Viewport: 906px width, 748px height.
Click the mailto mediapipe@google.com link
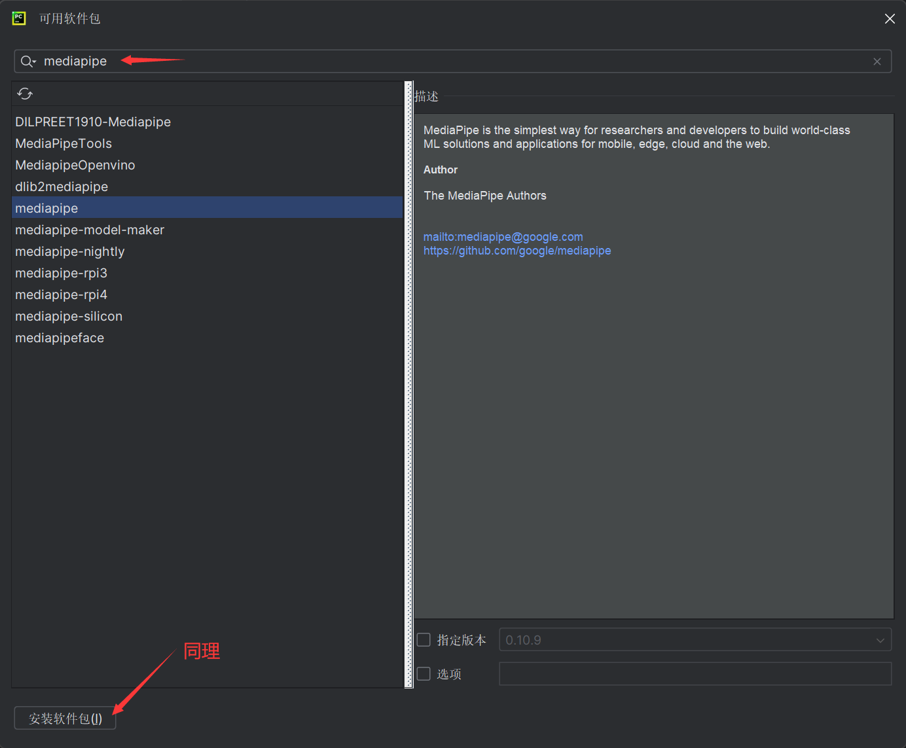point(503,237)
